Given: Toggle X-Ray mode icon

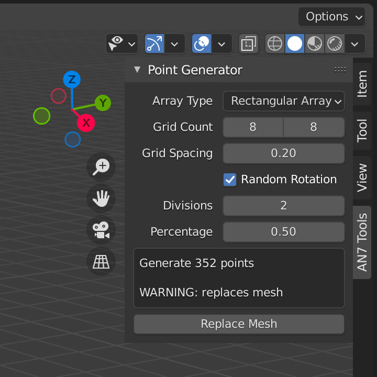Looking at the screenshot, I should (x=249, y=43).
